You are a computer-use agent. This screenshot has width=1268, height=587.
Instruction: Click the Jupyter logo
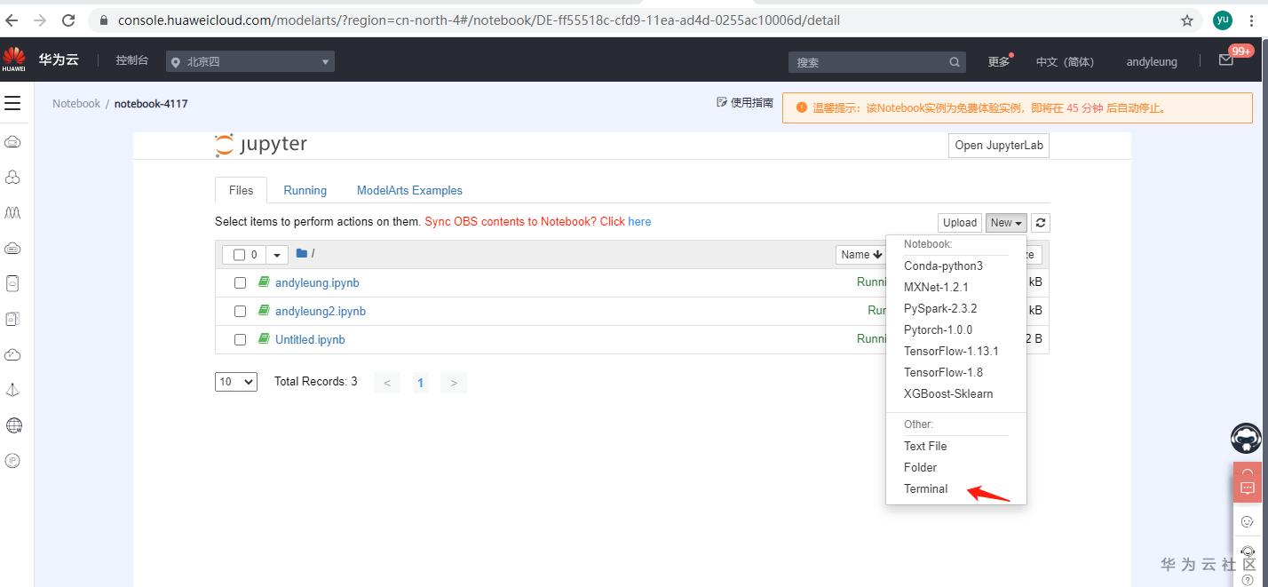[261, 144]
